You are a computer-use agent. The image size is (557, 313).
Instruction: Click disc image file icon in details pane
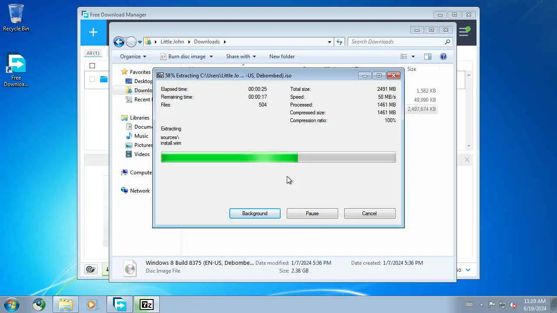tap(130, 268)
